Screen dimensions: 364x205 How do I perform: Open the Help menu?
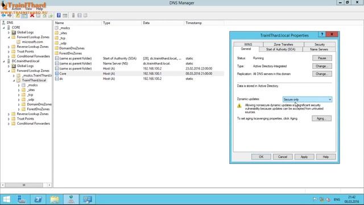coord(39,9)
